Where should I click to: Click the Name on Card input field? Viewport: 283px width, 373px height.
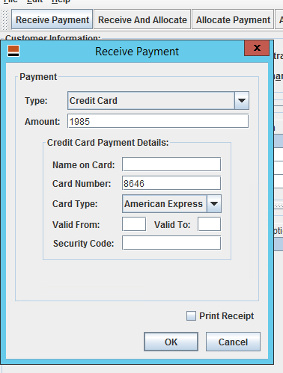pyautogui.click(x=171, y=164)
